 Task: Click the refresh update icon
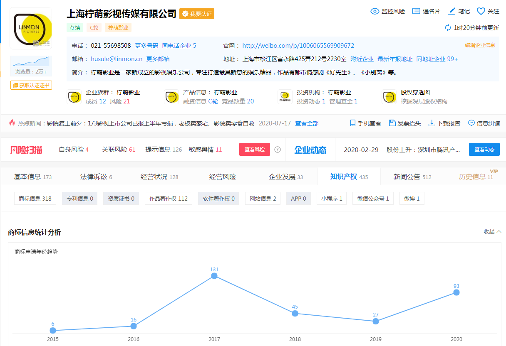click(x=448, y=28)
